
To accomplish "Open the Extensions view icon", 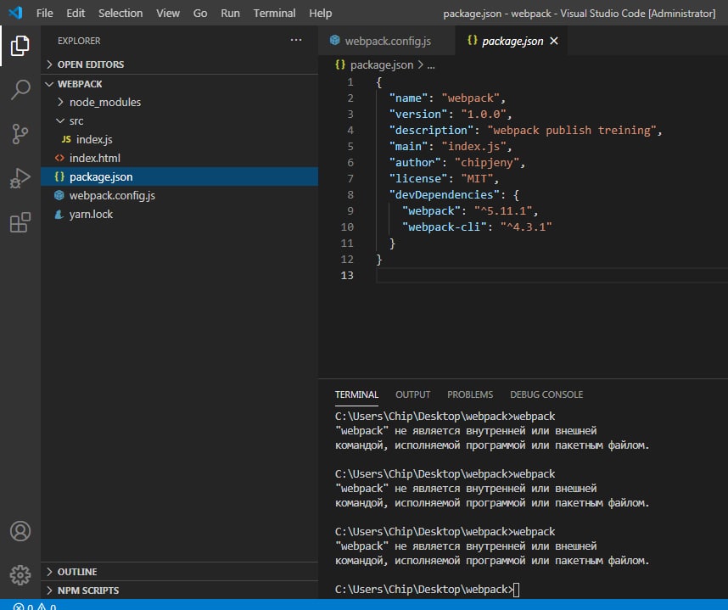I will coord(20,222).
